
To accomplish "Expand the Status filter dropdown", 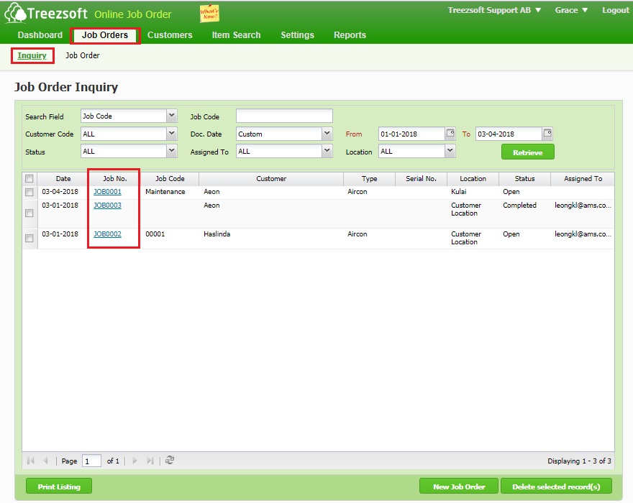I will pyautogui.click(x=172, y=151).
